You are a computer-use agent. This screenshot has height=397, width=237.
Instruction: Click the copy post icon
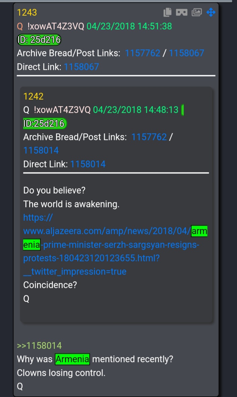(x=168, y=12)
